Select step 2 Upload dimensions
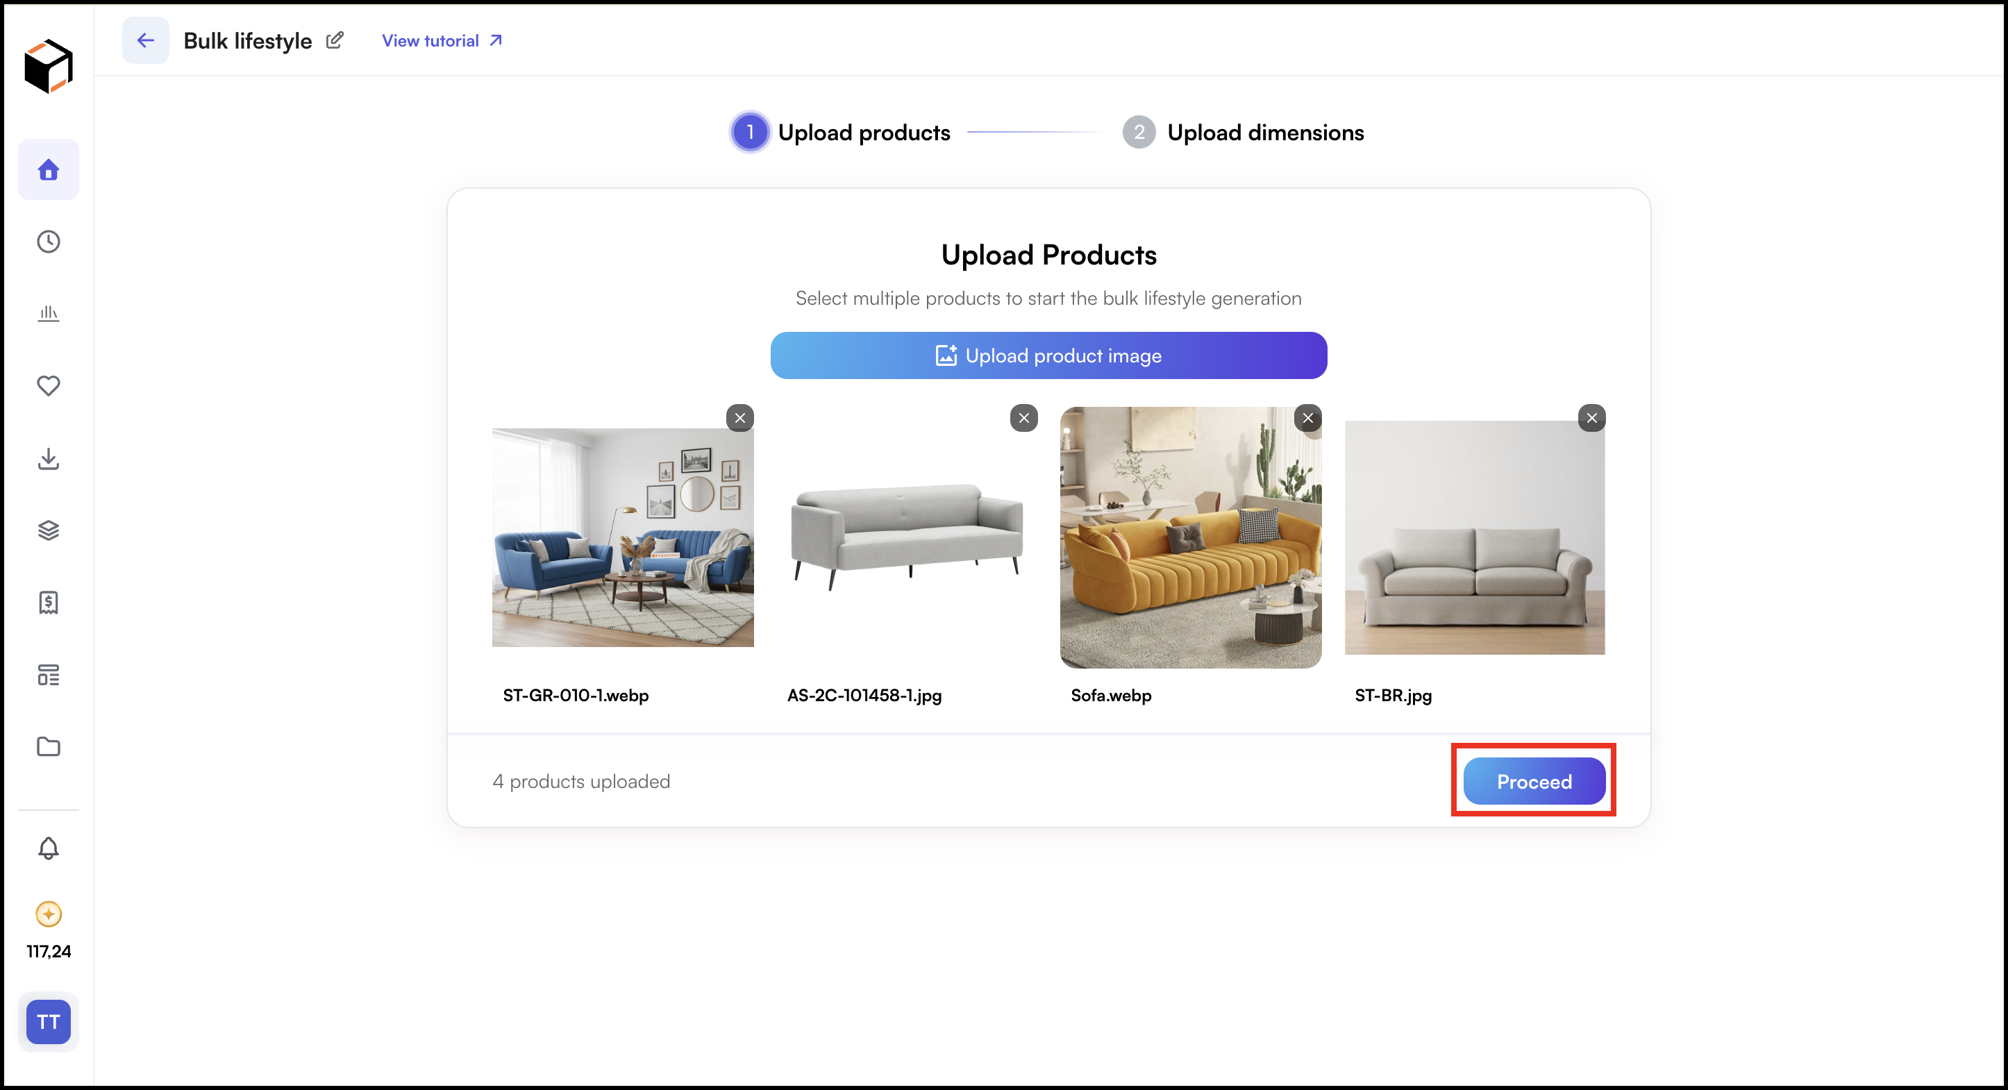The height and width of the screenshot is (1090, 2008). pos(1243,133)
